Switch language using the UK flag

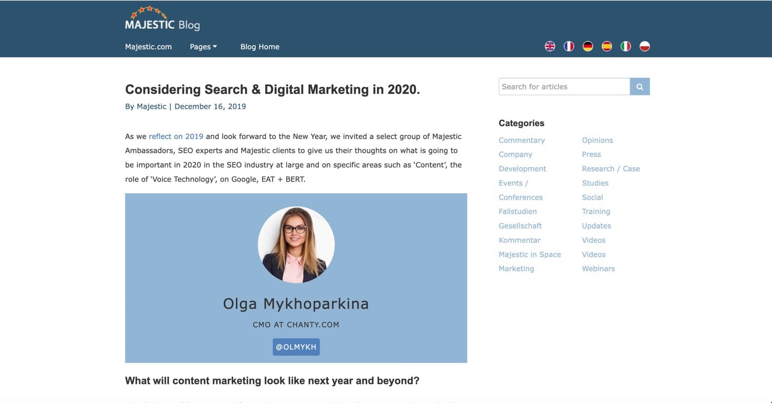pyautogui.click(x=550, y=47)
